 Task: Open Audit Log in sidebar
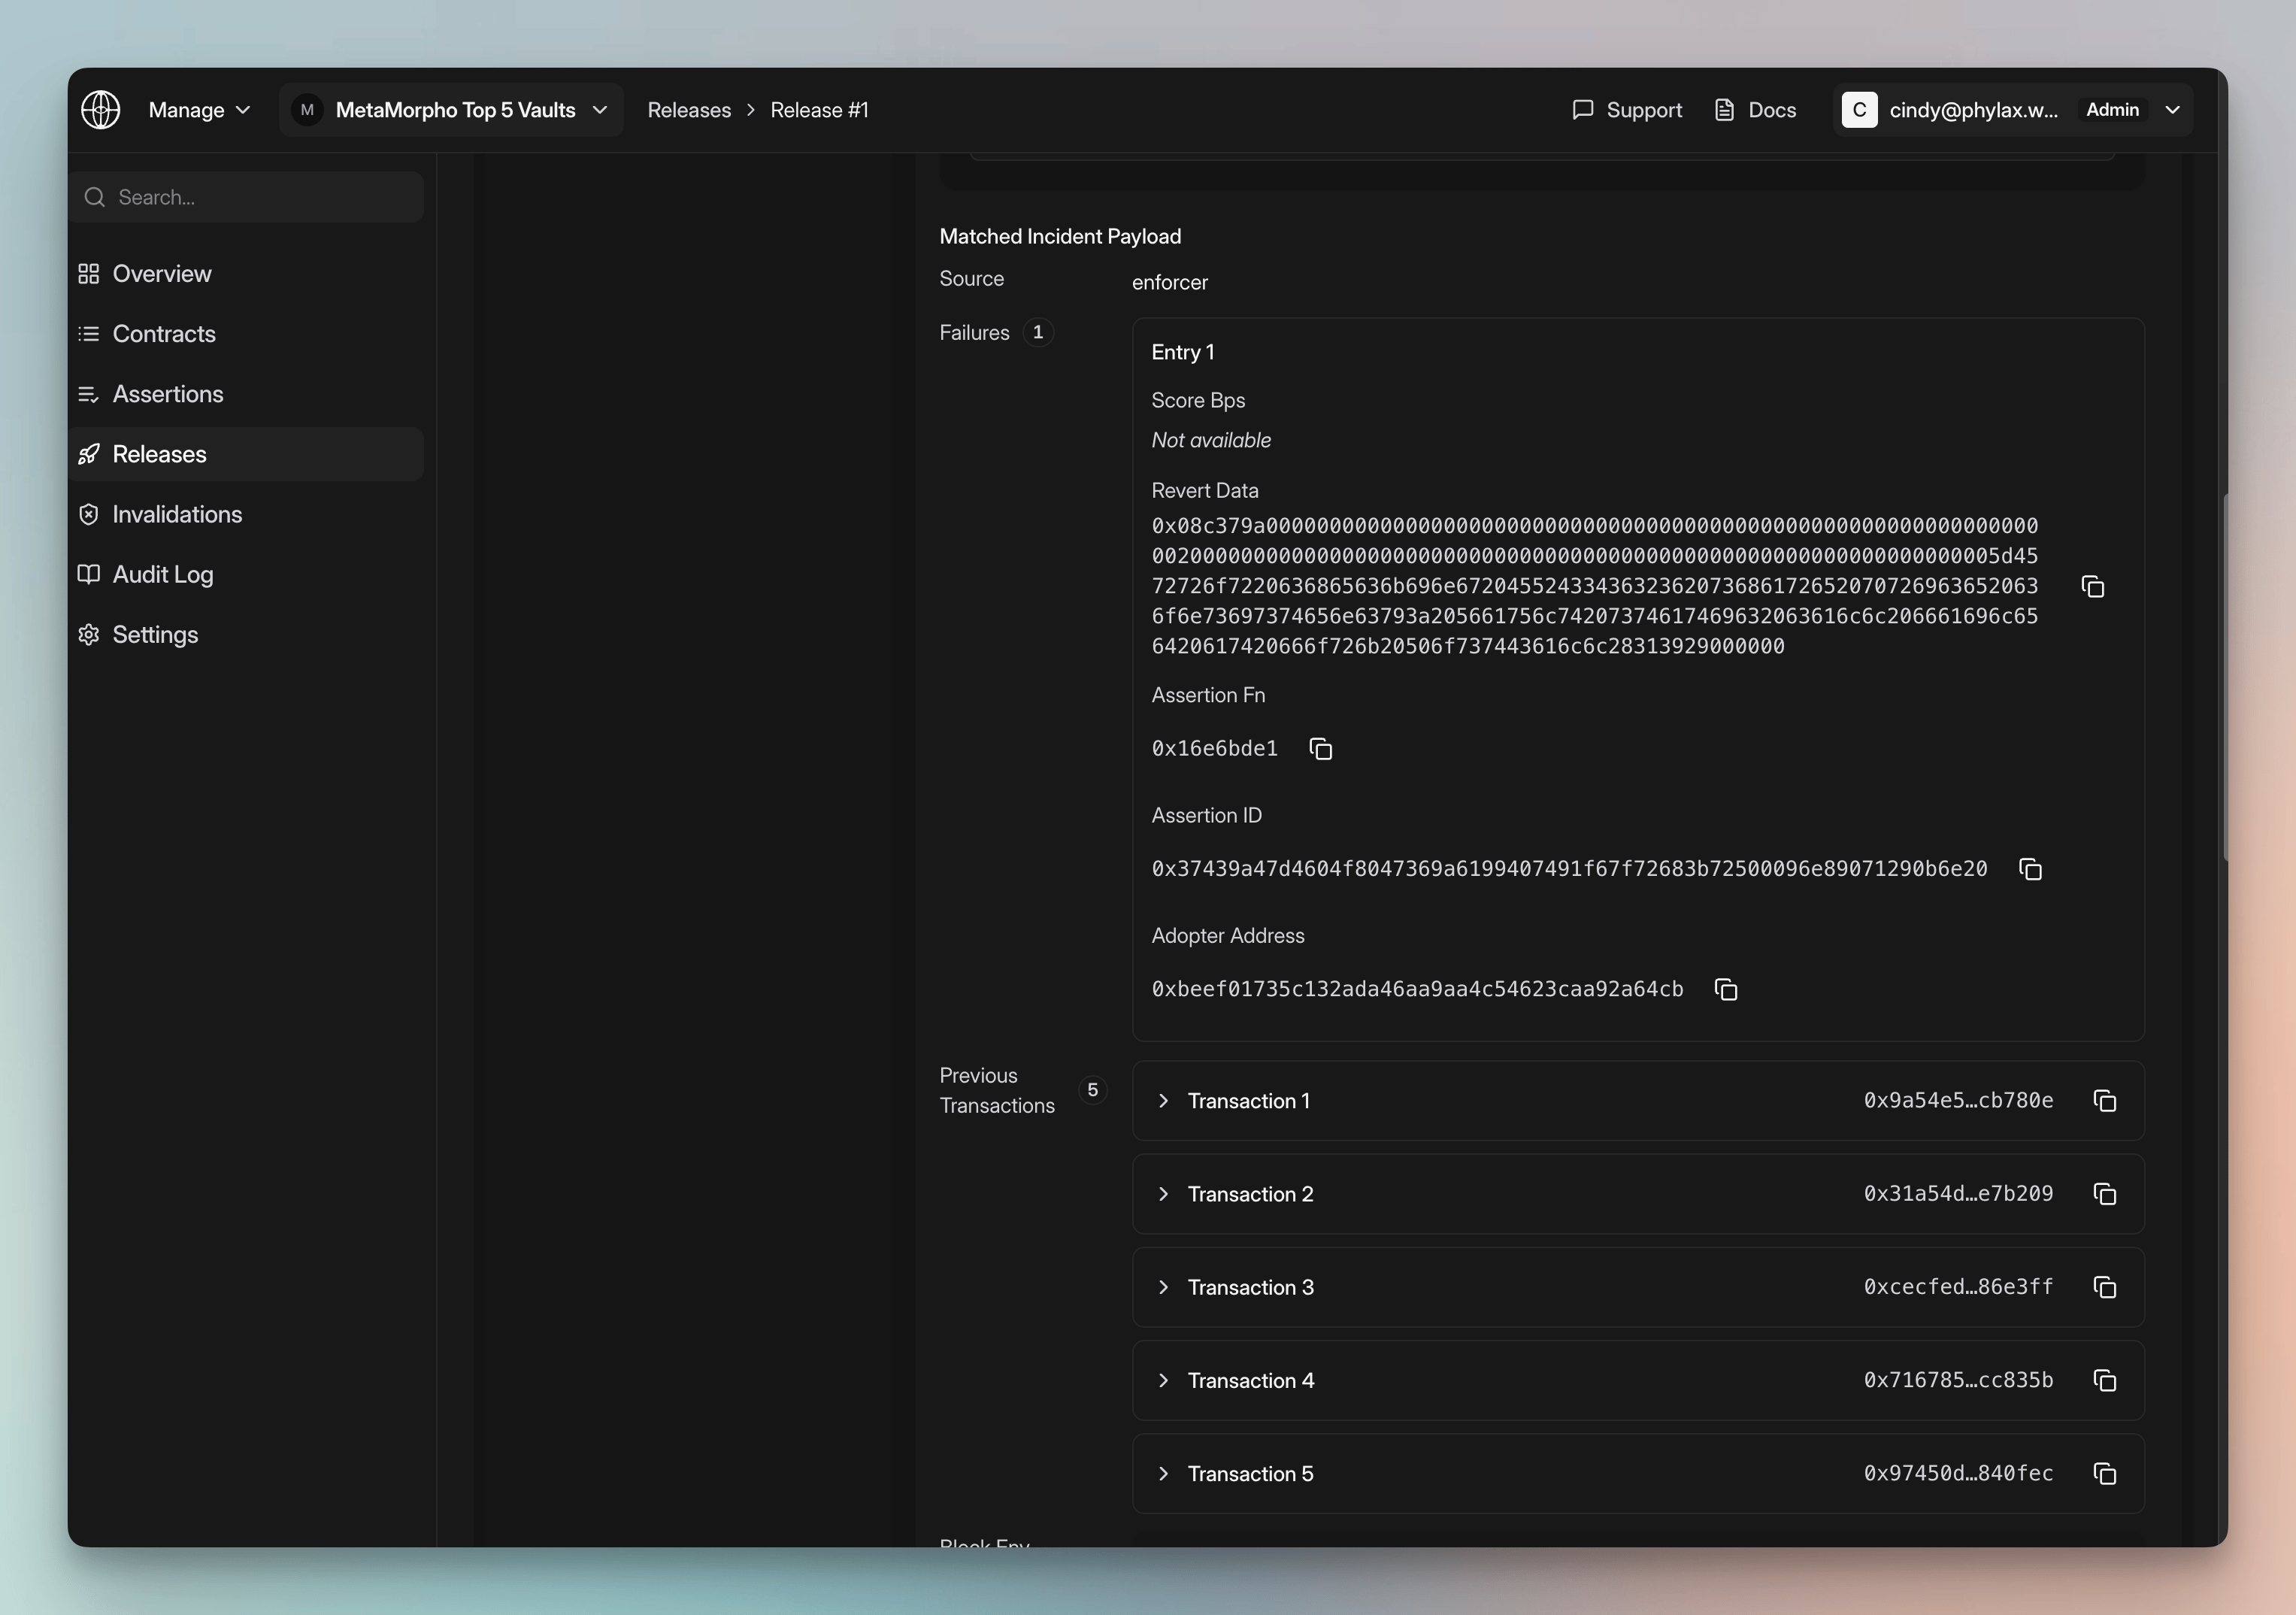point(246,574)
